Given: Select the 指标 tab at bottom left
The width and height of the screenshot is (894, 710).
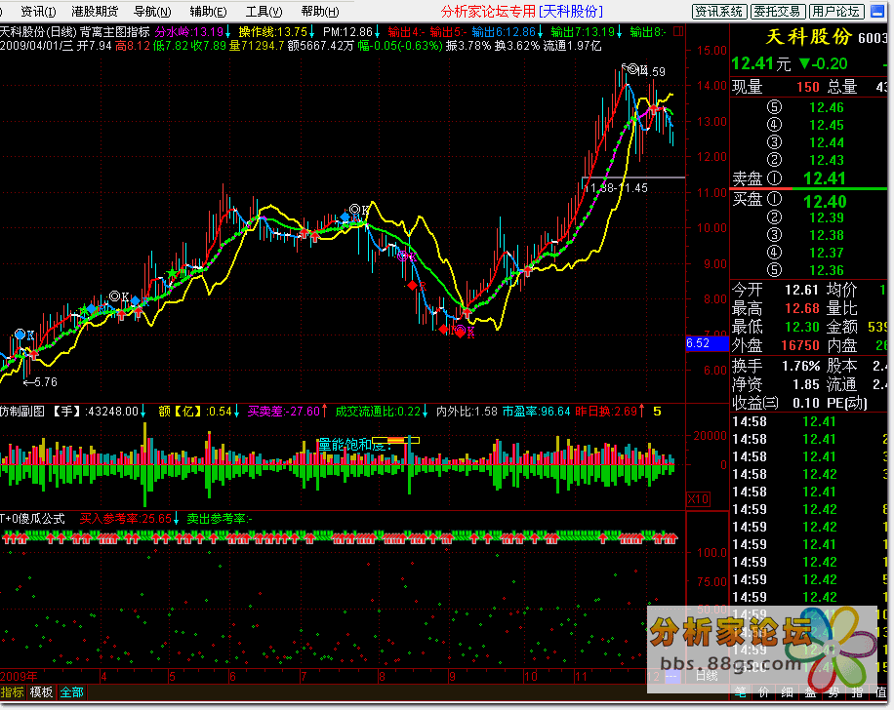Looking at the screenshot, I should (13, 692).
